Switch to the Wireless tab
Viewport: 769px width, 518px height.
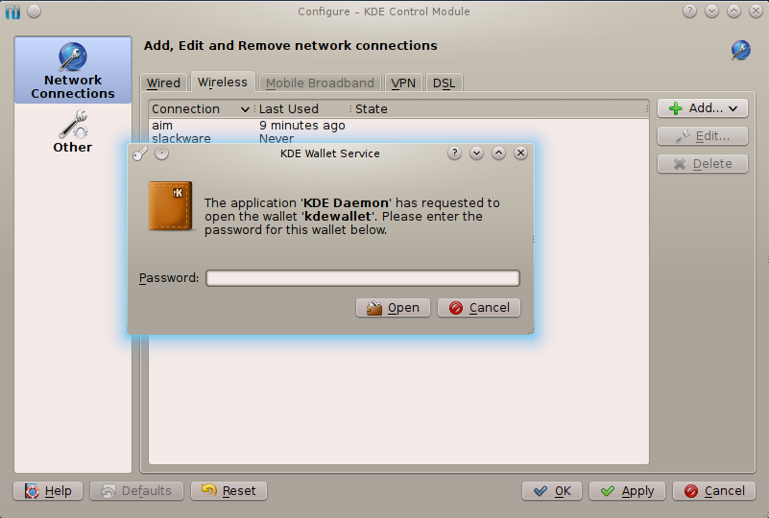223,82
